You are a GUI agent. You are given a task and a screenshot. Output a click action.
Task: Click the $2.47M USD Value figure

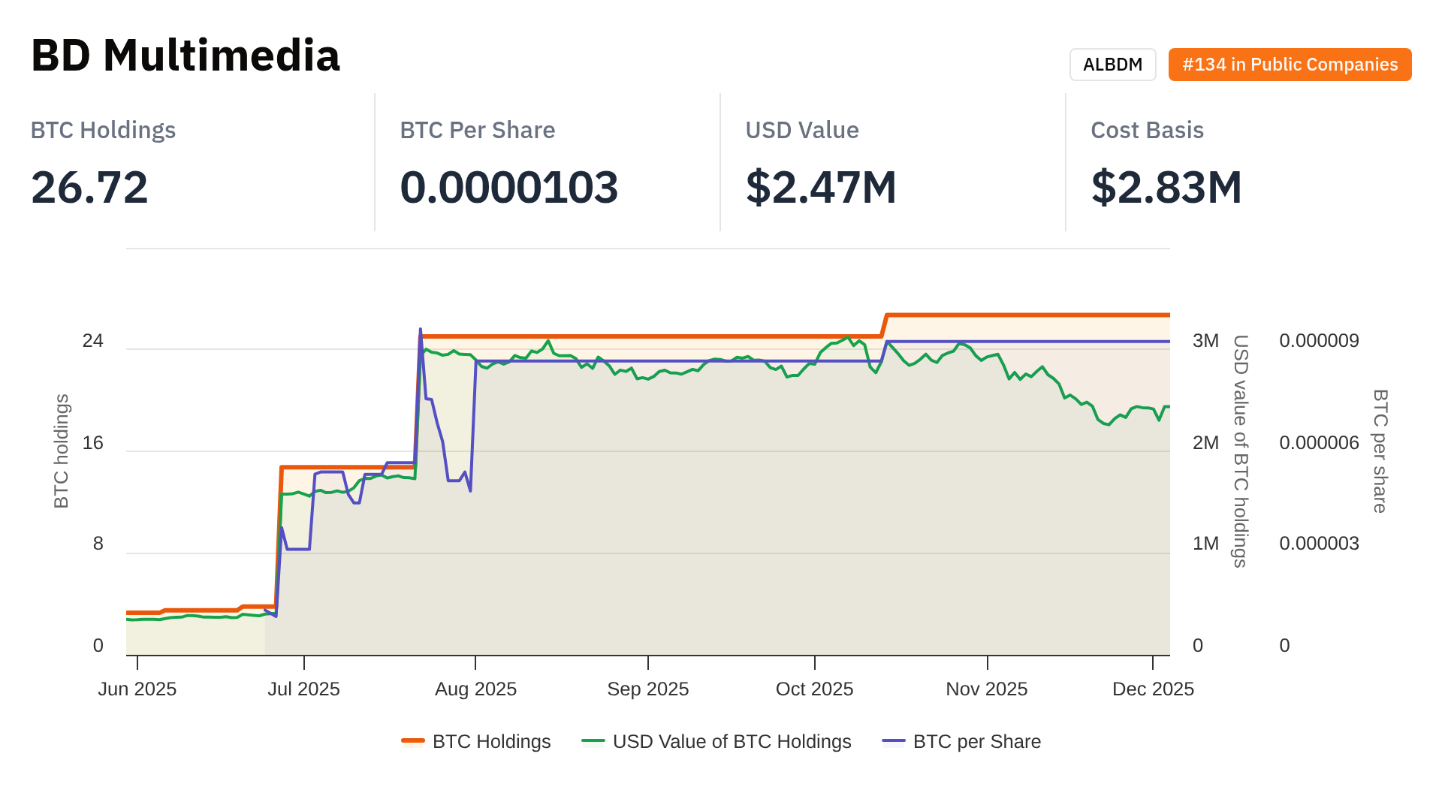click(821, 187)
